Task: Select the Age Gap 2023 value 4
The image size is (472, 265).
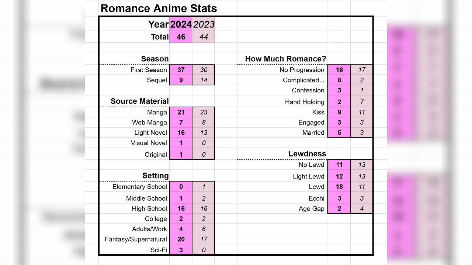Action: [x=362, y=209]
